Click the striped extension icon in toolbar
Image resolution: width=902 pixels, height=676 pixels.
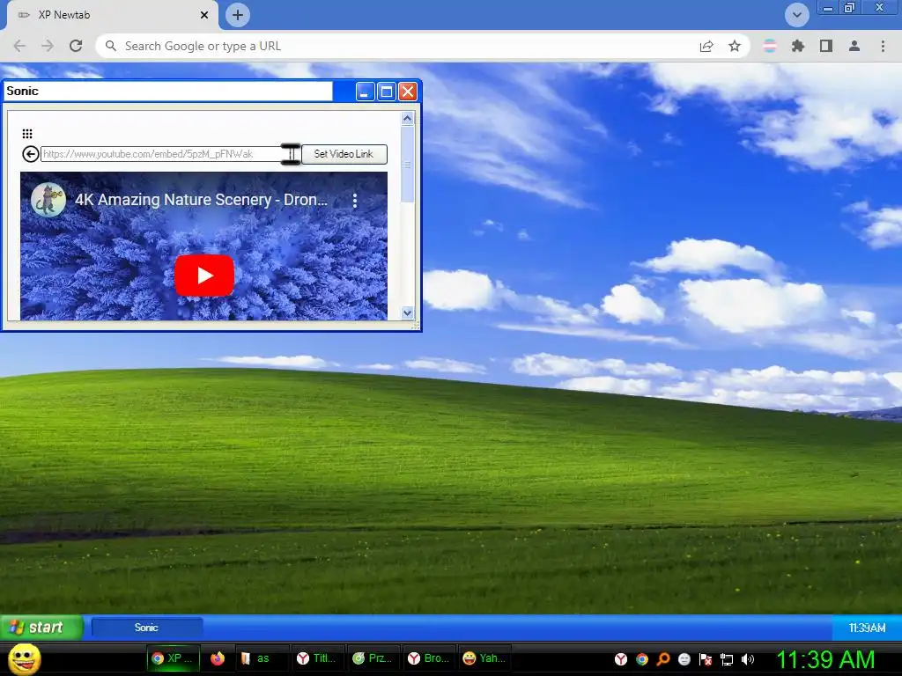(770, 46)
